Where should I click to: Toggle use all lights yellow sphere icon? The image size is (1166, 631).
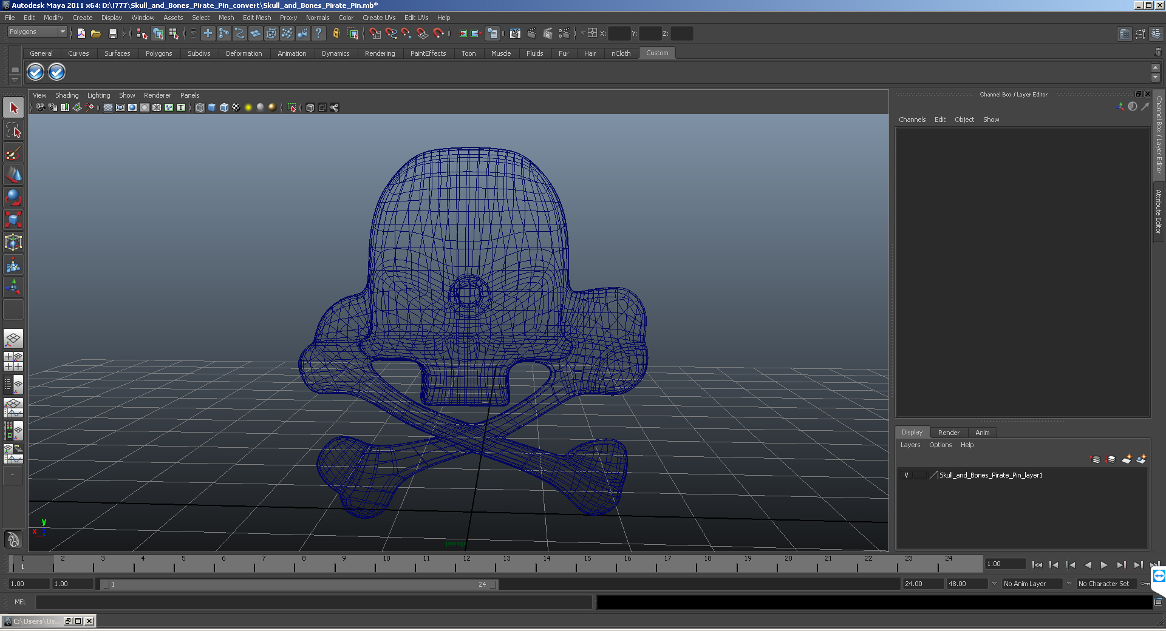click(x=248, y=107)
